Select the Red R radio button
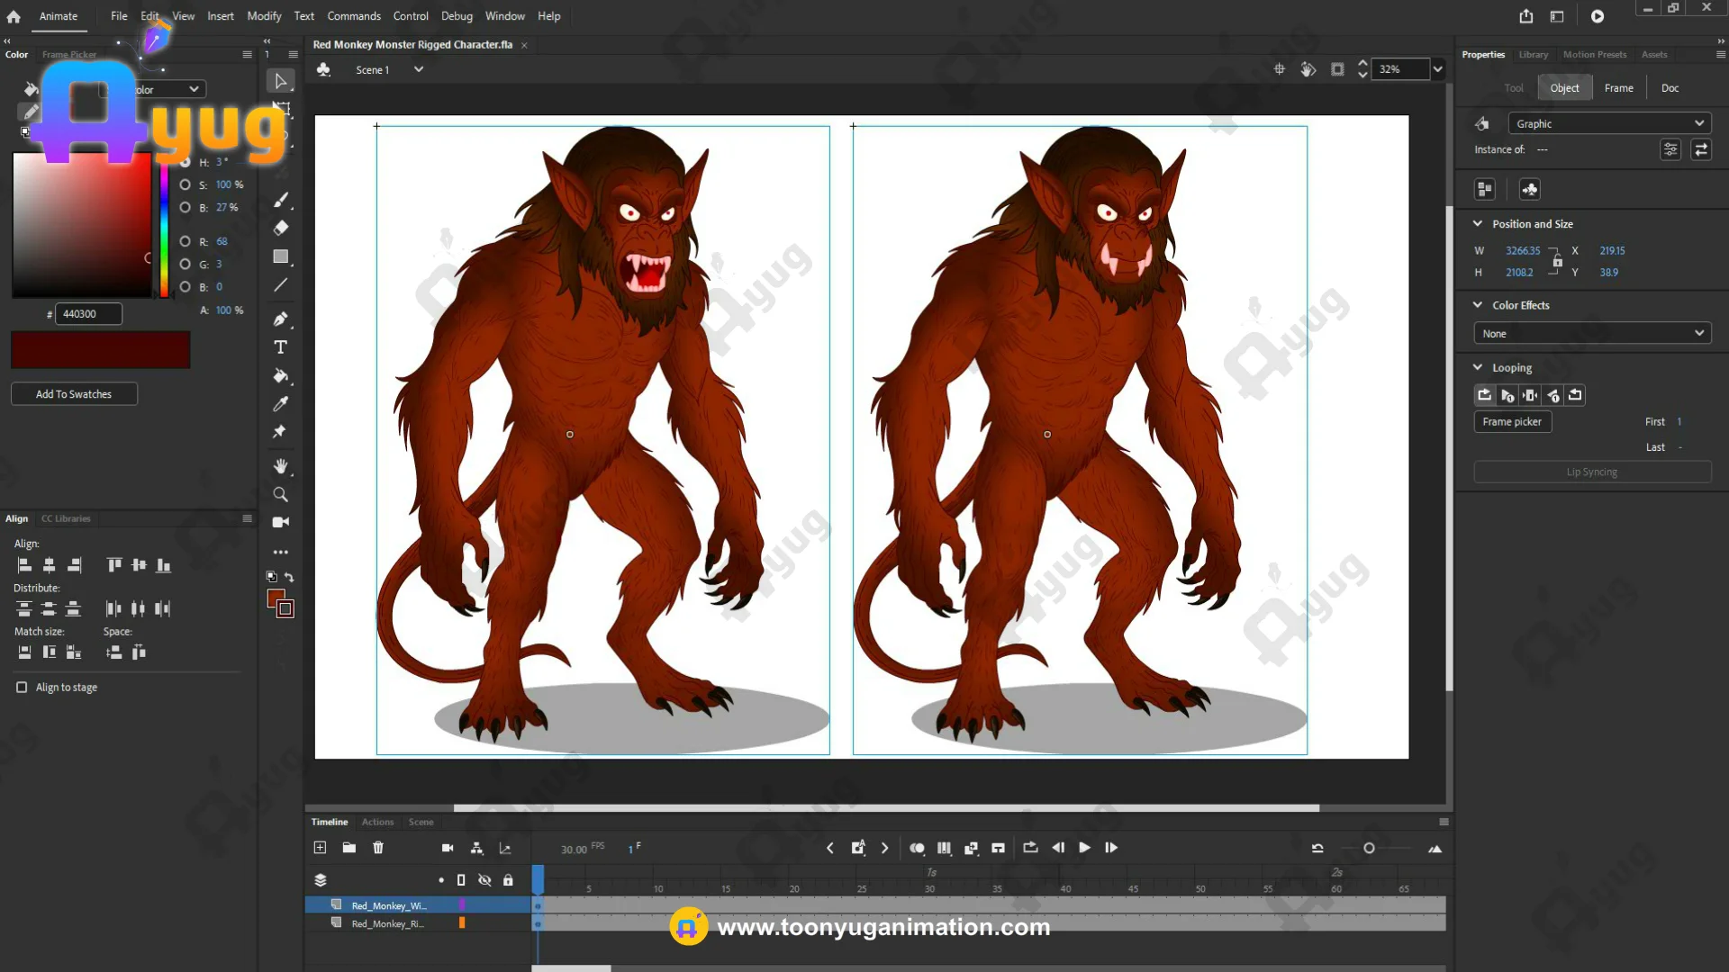The height and width of the screenshot is (972, 1729). 185,241
